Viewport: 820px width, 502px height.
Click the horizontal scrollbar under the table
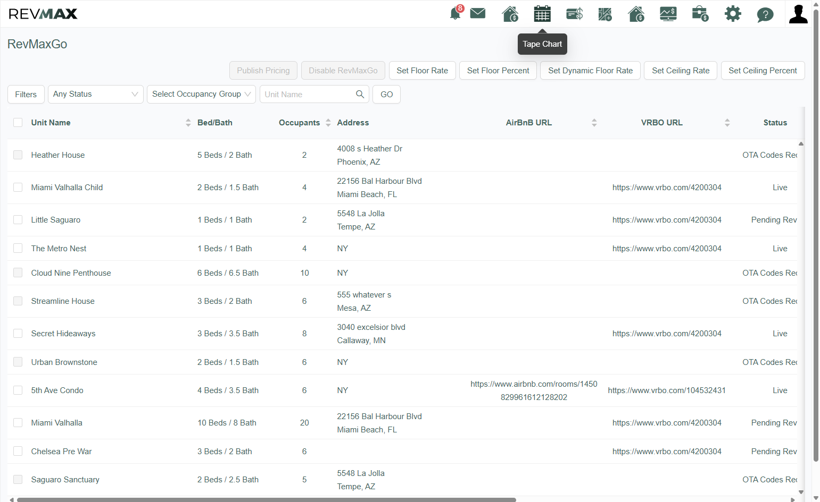[x=266, y=499]
